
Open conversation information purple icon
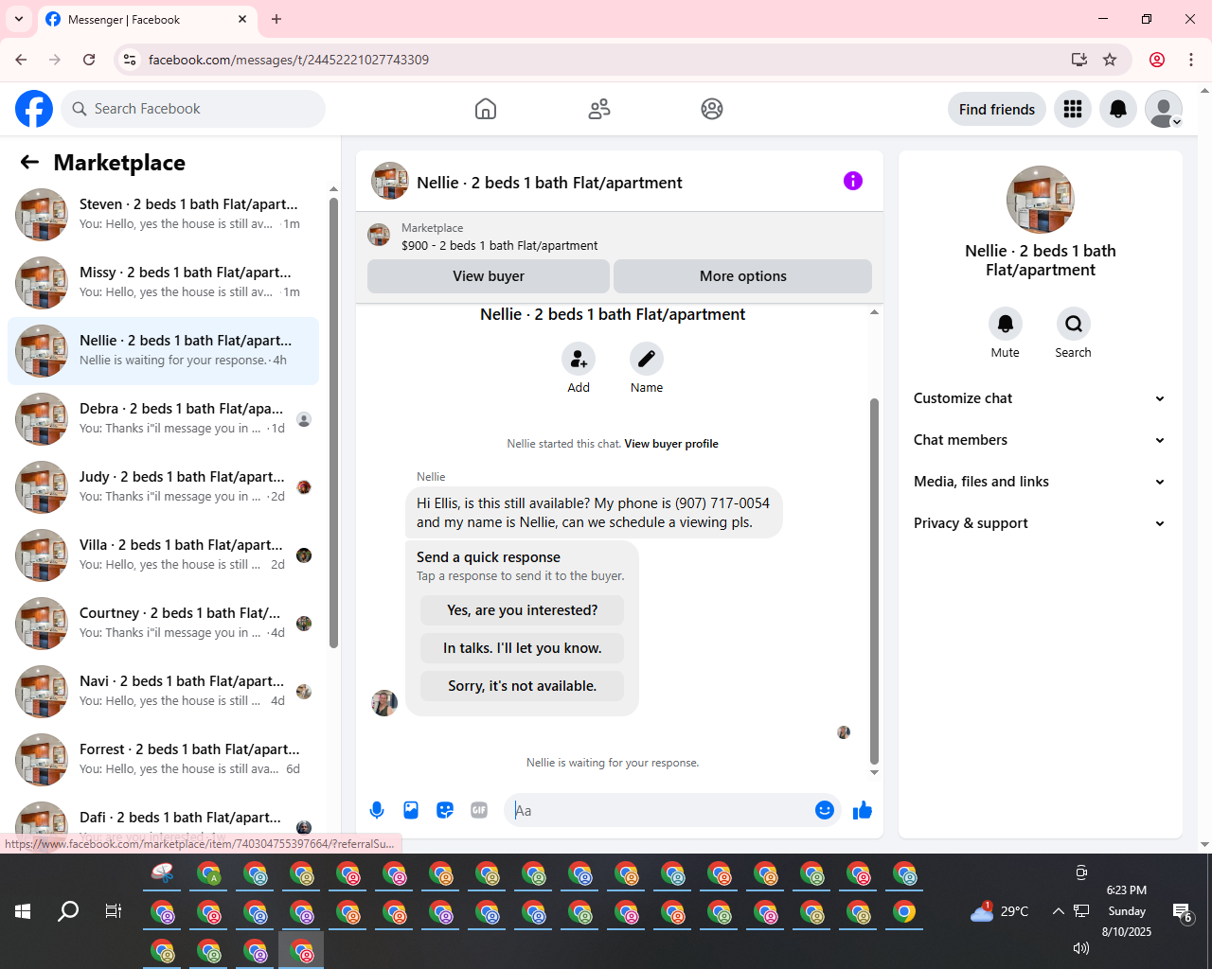tap(853, 181)
